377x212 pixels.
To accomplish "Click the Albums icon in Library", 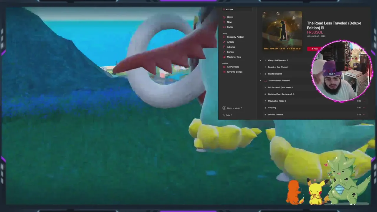I will point(224,47).
